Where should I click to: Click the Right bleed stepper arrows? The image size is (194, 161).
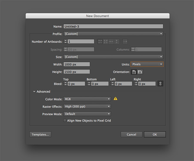(136, 84)
